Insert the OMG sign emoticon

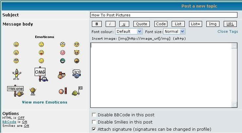pos(41,74)
